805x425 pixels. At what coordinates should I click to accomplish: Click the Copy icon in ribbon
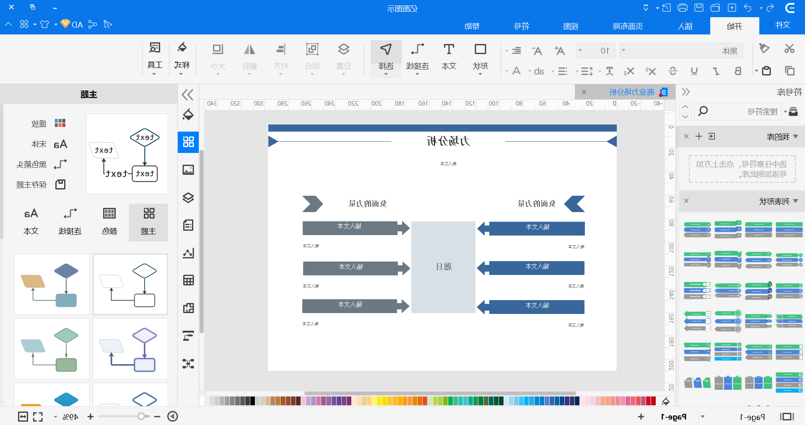click(789, 71)
